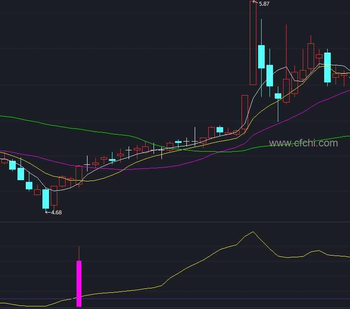Click the 4.68 low price label

56,213
